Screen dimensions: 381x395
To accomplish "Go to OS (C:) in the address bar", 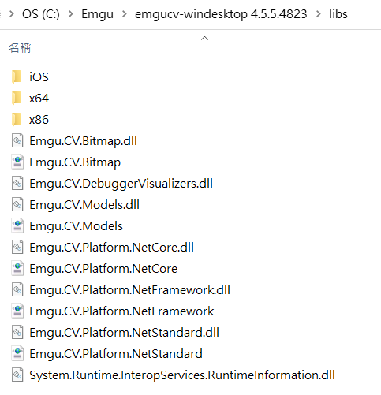I will pyautogui.click(x=41, y=14).
